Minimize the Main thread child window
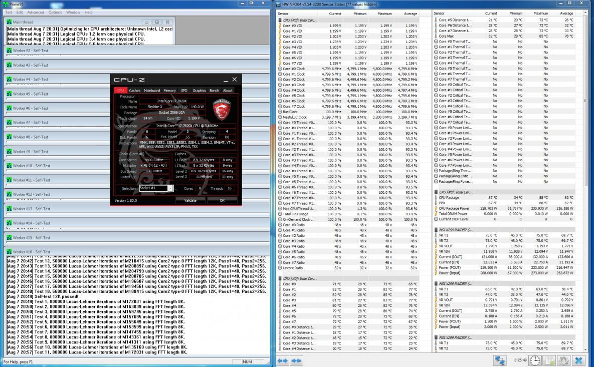Image resolution: width=594 pixels, height=367 pixels. pyautogui.click(x=146, y=22)
